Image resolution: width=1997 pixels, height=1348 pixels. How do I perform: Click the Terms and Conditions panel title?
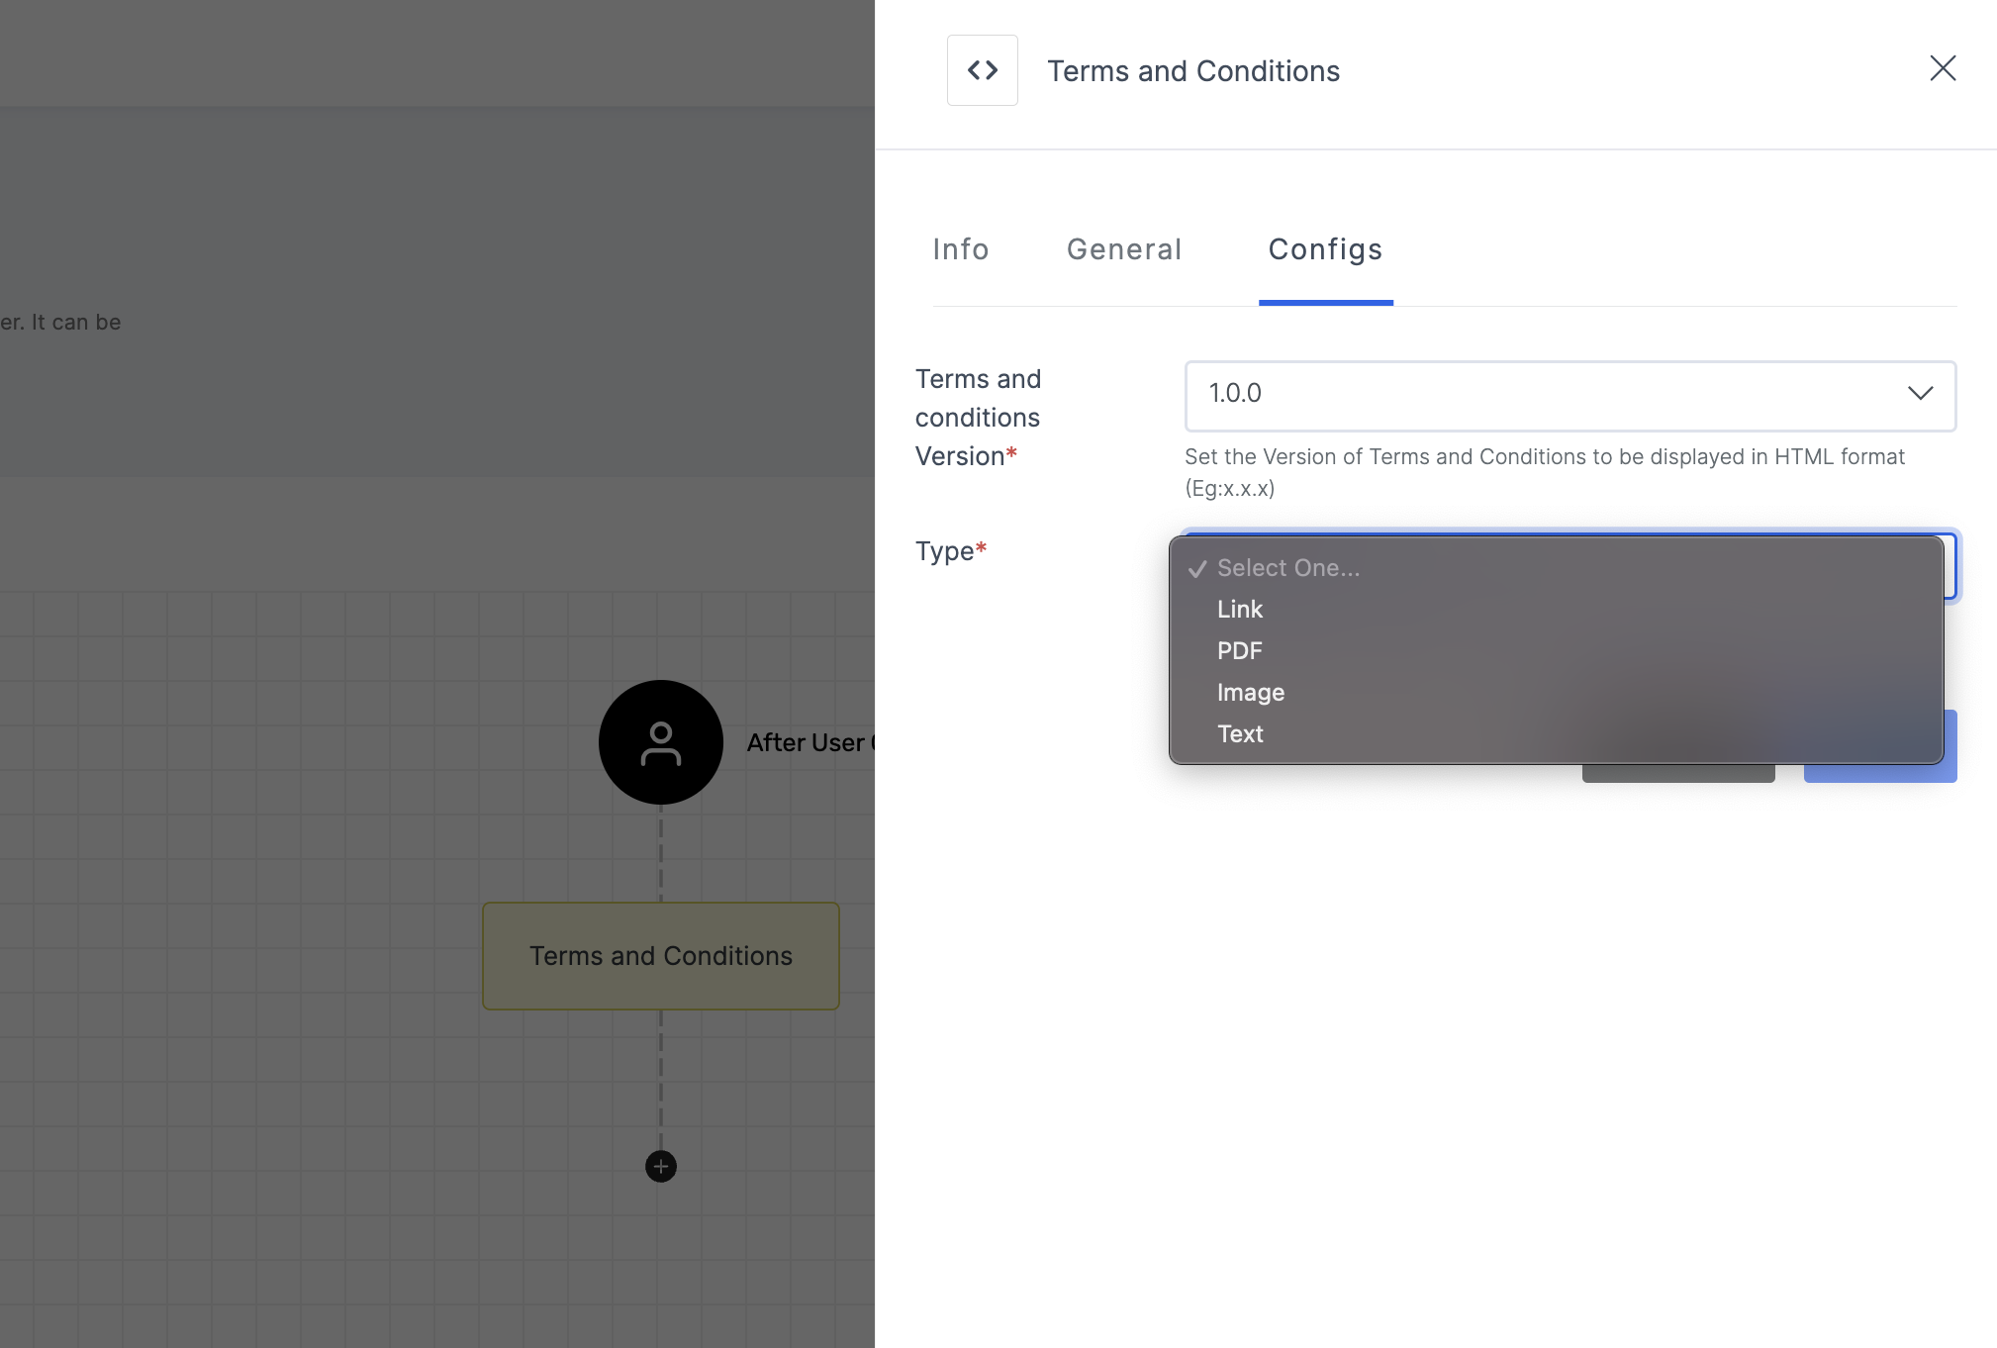point(1193,71)
